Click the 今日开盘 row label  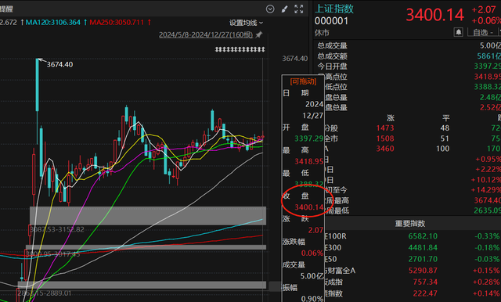coord(332,67)
